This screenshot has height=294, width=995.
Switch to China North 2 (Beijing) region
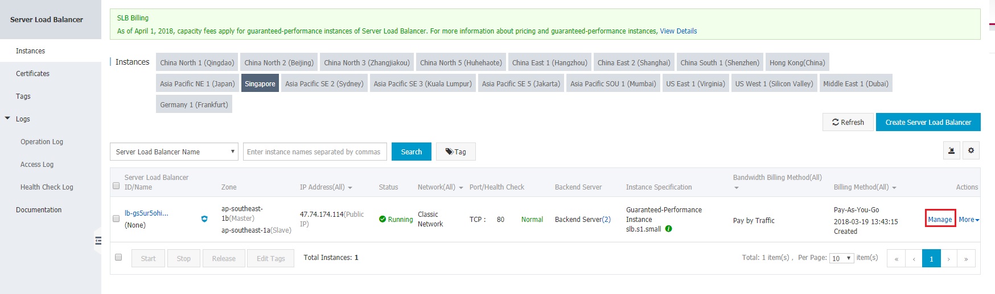[x=279, y=62]
